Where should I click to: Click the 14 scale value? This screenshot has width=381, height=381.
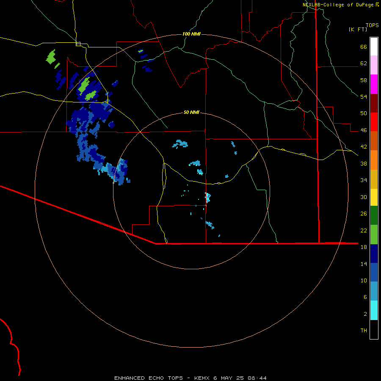(x=364, y=264)
